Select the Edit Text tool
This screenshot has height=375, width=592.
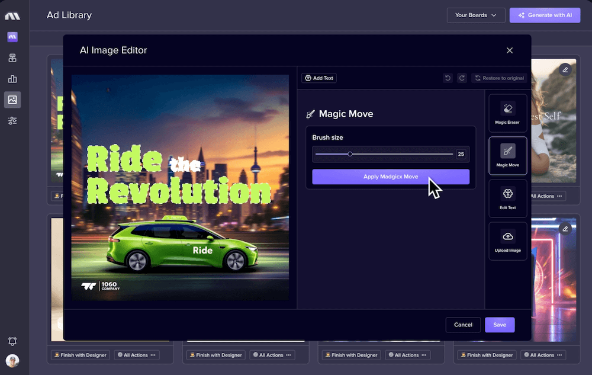click(x=507, y=198)
